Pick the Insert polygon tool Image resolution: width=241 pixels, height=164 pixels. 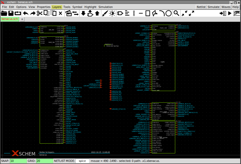point(155,13)
